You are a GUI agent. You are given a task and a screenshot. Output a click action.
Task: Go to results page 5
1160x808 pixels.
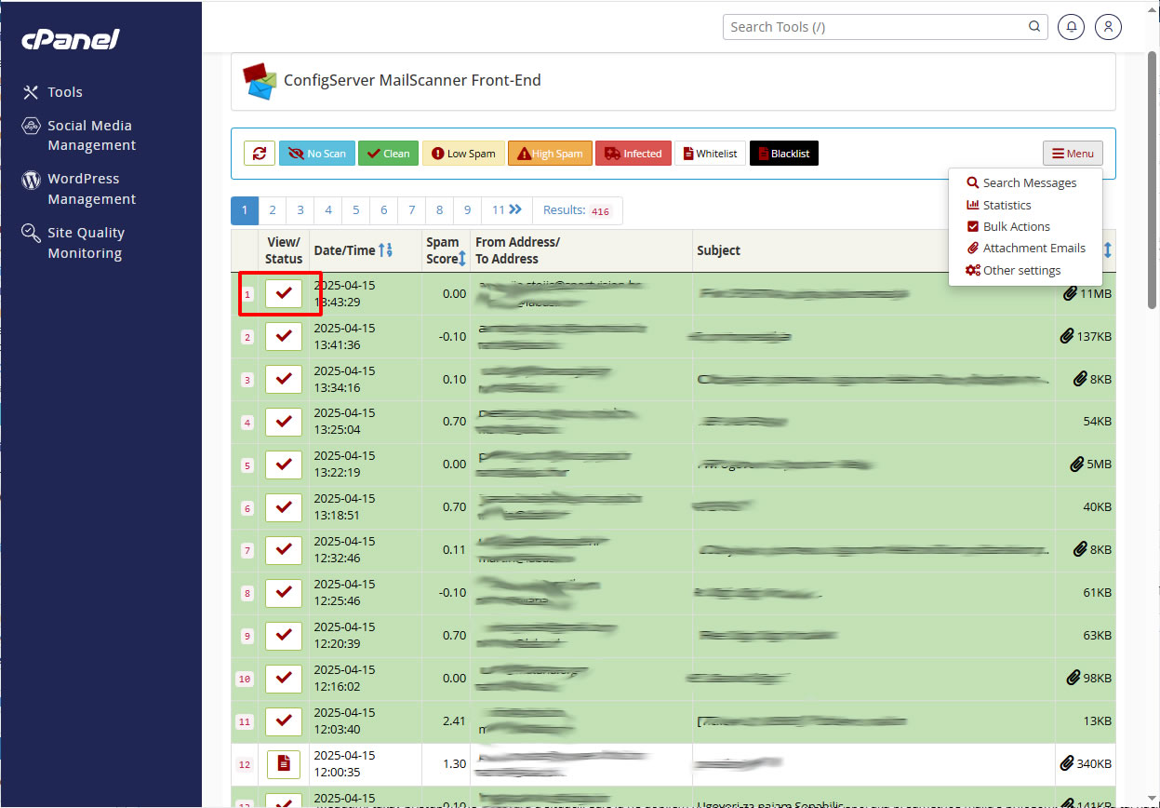[x=356, y=210]
